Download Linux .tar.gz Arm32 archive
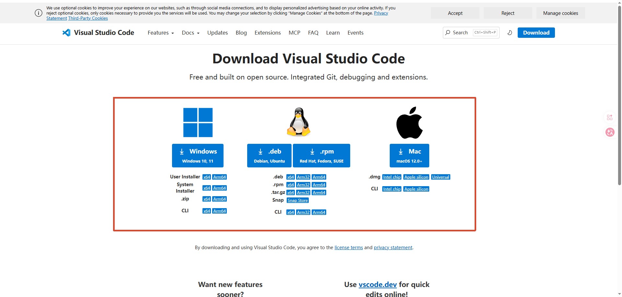The width and height of the screenshot is (622, 297). tap(303, 193)
